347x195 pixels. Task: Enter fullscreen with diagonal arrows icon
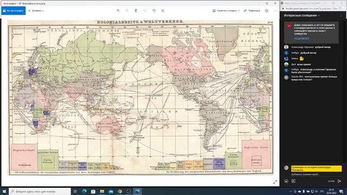(275, 182)
